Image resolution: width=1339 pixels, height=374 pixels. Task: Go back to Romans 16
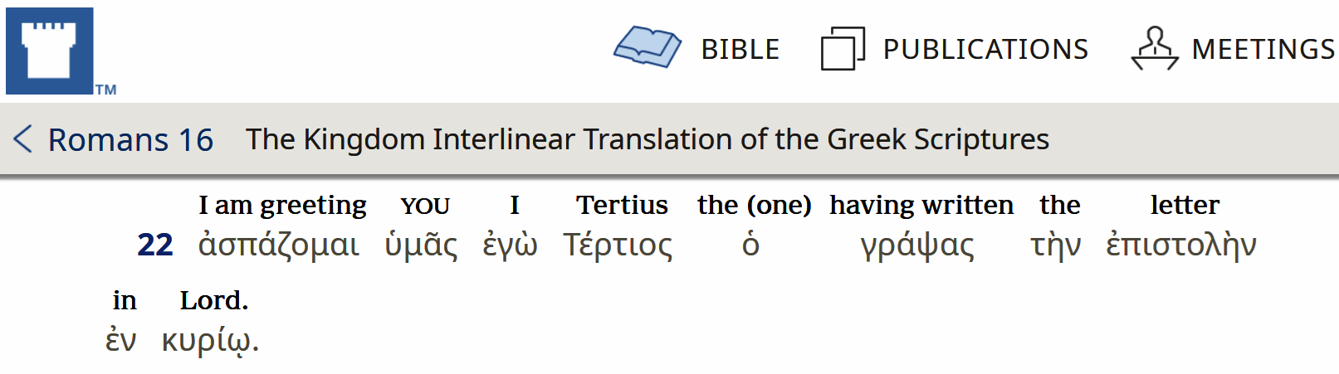pyautogui.click(x=130, y=139)
